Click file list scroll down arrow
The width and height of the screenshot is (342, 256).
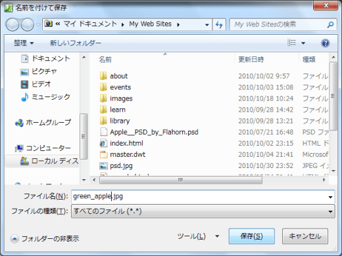333,171
